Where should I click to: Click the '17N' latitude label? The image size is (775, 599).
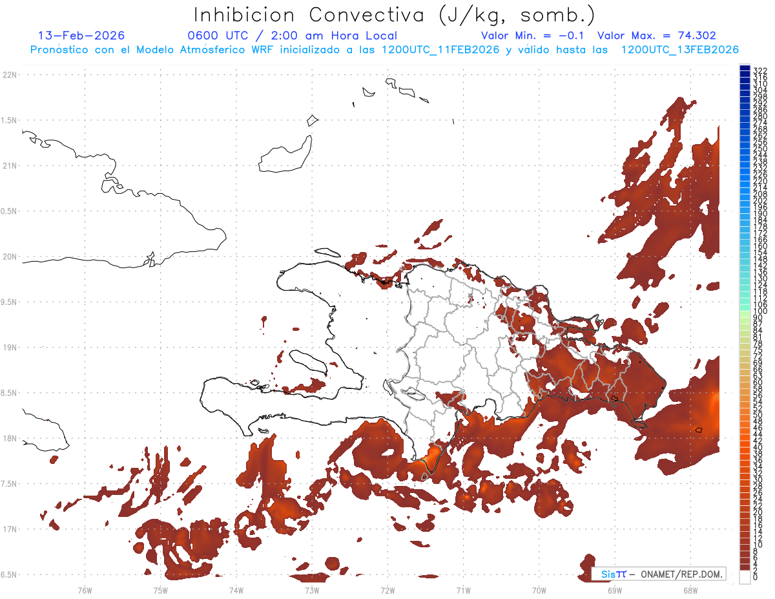(x=9, y=529)
